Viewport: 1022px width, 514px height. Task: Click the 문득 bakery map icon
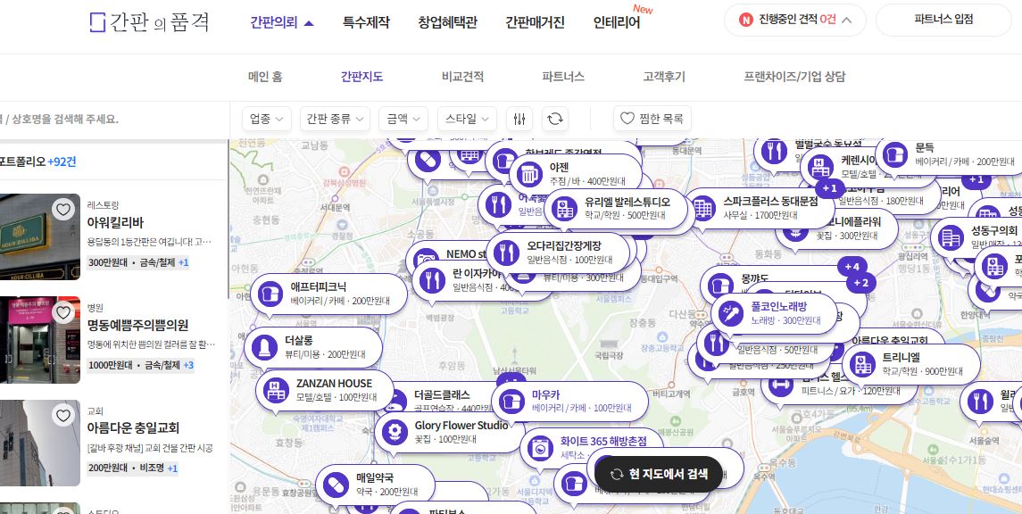coord(893,154)
